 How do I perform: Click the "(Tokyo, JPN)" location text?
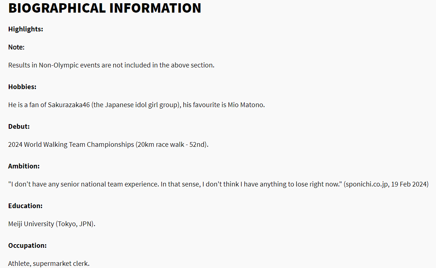pyautogui.click(x=75, y=224)
